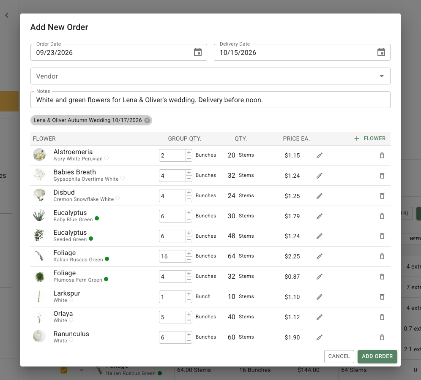Toggle the Foliage row checkbox in background table
The height and width of the screenshot is (380, 421).
(64, 370)
